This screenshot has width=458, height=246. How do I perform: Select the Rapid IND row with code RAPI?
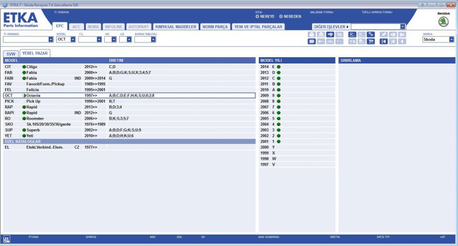point(129,113)
